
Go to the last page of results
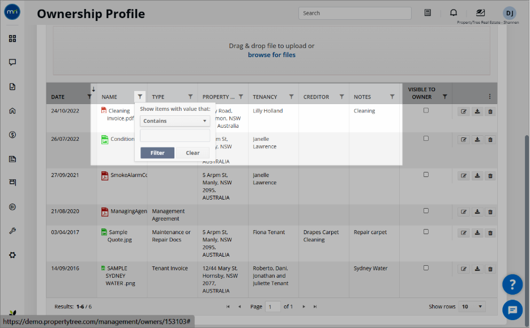tap(315, 307)
